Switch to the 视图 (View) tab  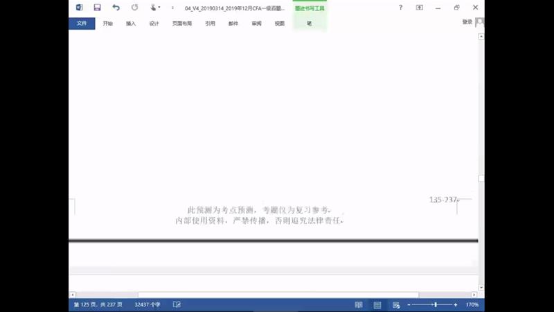(x=280, y=24)
